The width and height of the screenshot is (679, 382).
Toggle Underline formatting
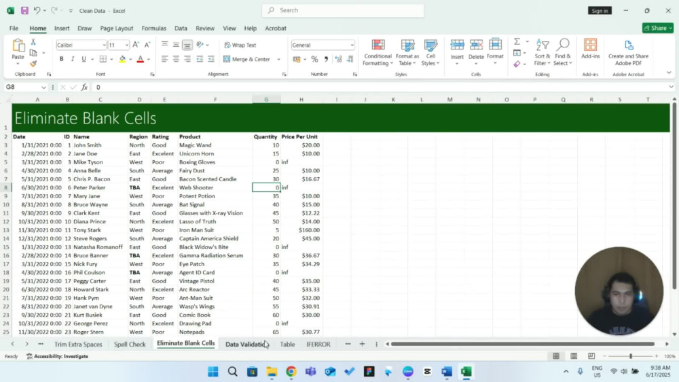pos(84,59)
